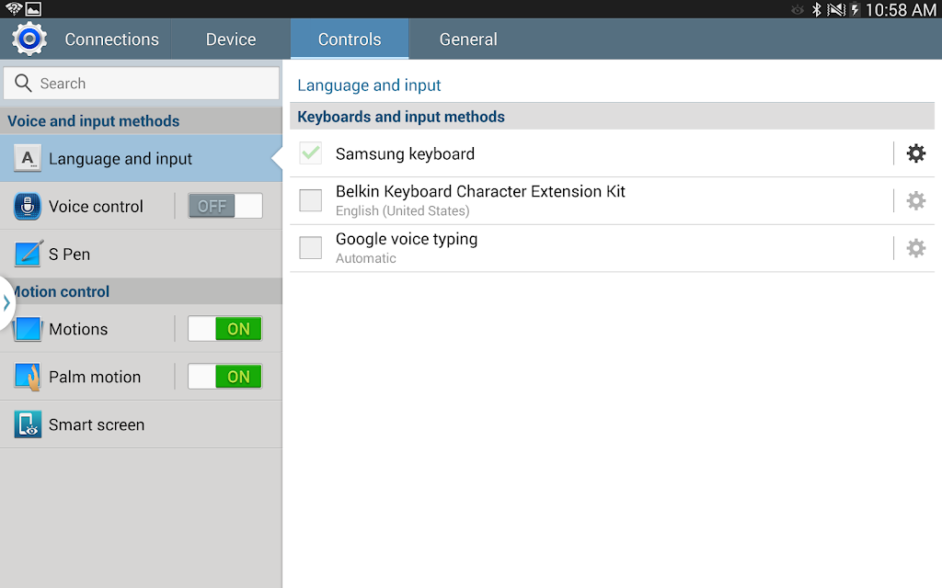Focus the Search settings field
This screenshot has width=942, height=588.
click(x=141, y=83)
